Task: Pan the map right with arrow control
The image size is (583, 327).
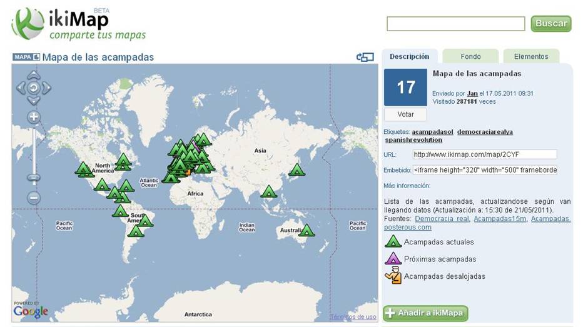Action: (x=46, y=88)
